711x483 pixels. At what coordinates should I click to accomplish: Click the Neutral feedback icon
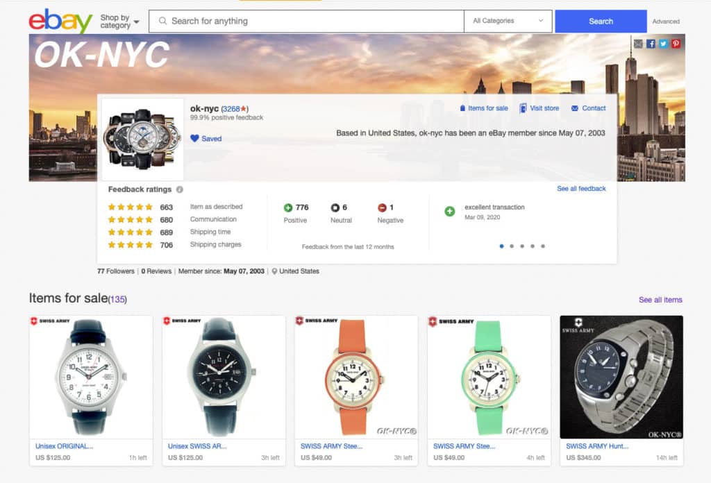[335, 207]
